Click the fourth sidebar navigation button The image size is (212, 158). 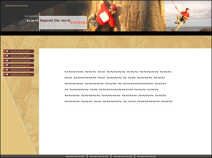19,65
